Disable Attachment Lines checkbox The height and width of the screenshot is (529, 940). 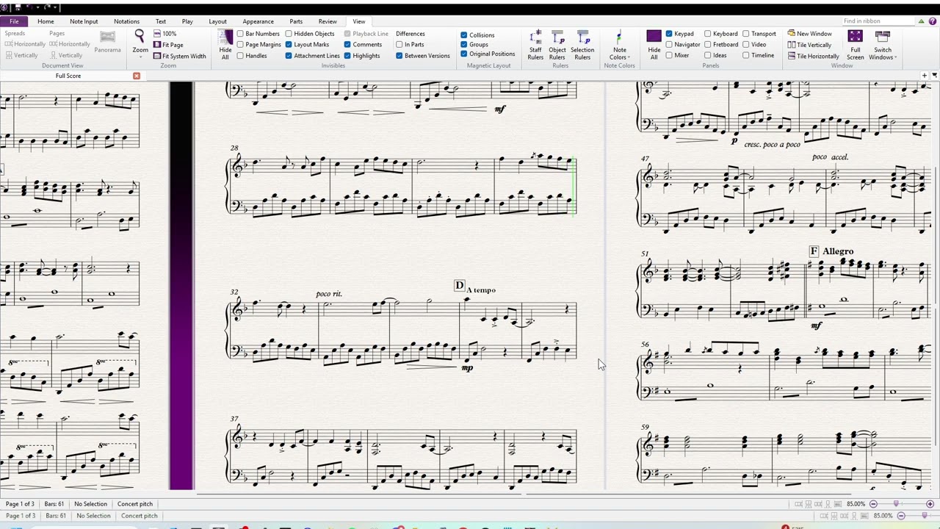pos(289,56)
